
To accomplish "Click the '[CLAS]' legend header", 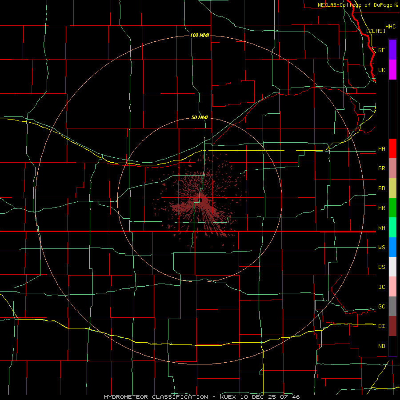I will click(x=376, y=31).
